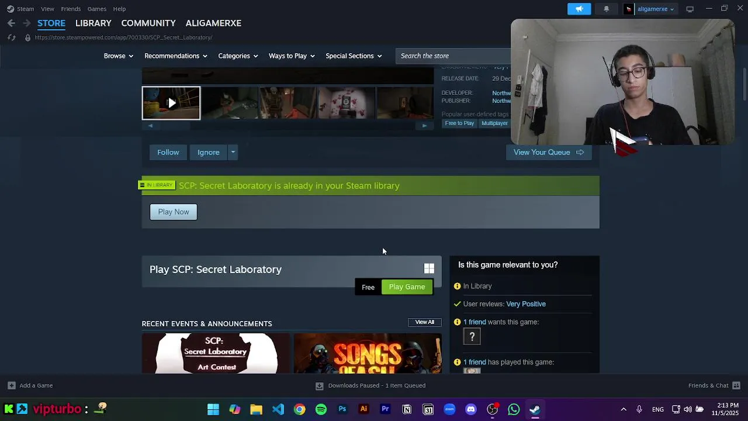Open File Explorer from the taskbar
The height and width of the screenshot is (421, 748).
coord(256,409)
